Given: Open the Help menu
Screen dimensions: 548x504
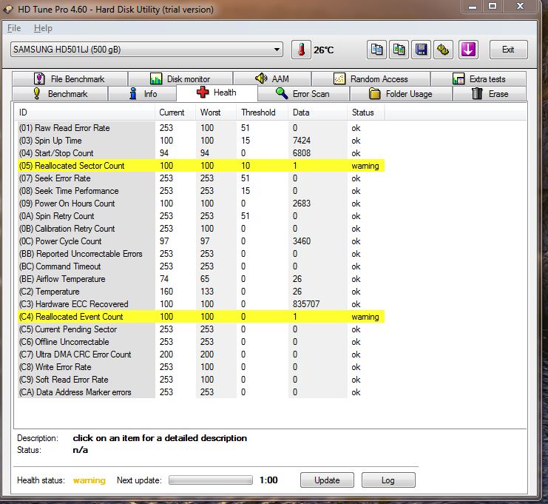Looking at the screenshot, I should tap(43, 28).
